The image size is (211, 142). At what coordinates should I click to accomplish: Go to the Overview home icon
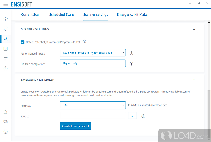pos(6,19)
